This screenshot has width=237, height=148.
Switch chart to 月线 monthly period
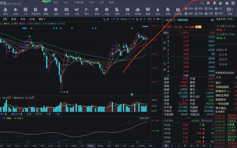[x=5, y=19]
